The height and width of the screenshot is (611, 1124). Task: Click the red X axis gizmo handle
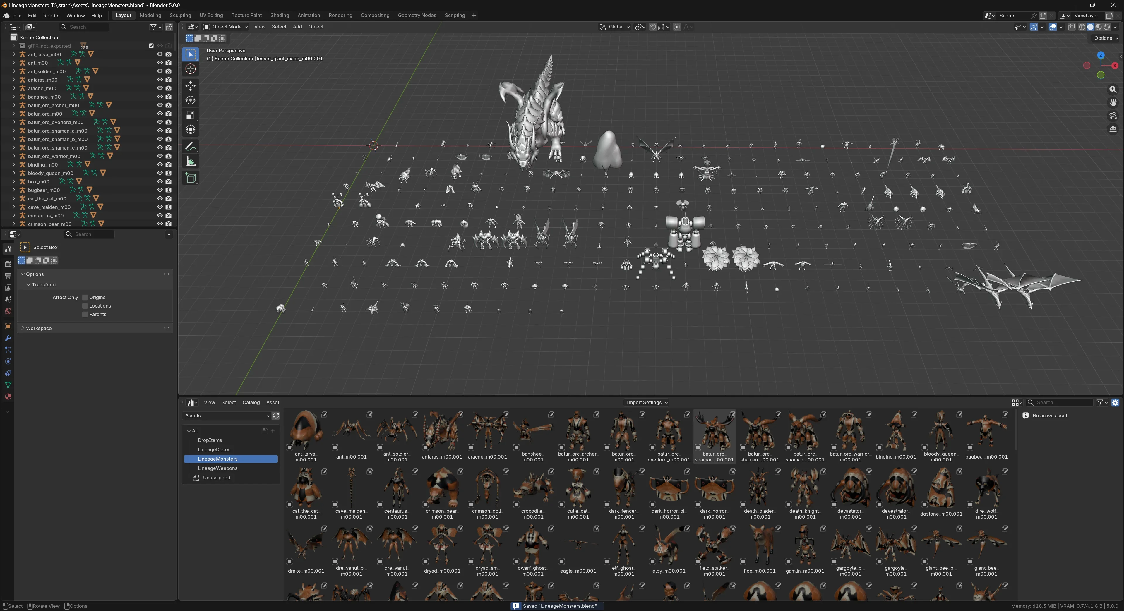(1115, 66)
